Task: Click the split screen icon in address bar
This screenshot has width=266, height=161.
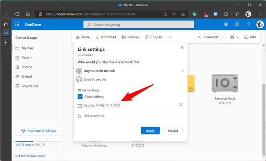Action: [165, 14]
